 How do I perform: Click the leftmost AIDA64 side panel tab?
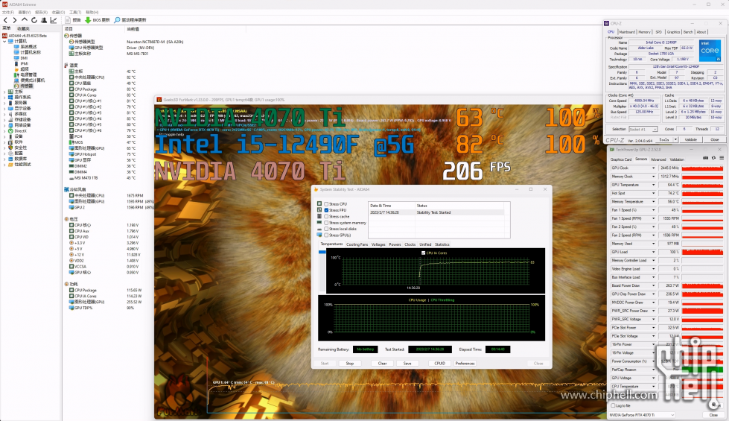[x=7, y=28]
